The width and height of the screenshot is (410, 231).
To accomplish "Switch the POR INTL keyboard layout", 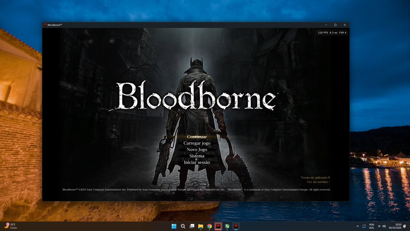I will 372,226.
